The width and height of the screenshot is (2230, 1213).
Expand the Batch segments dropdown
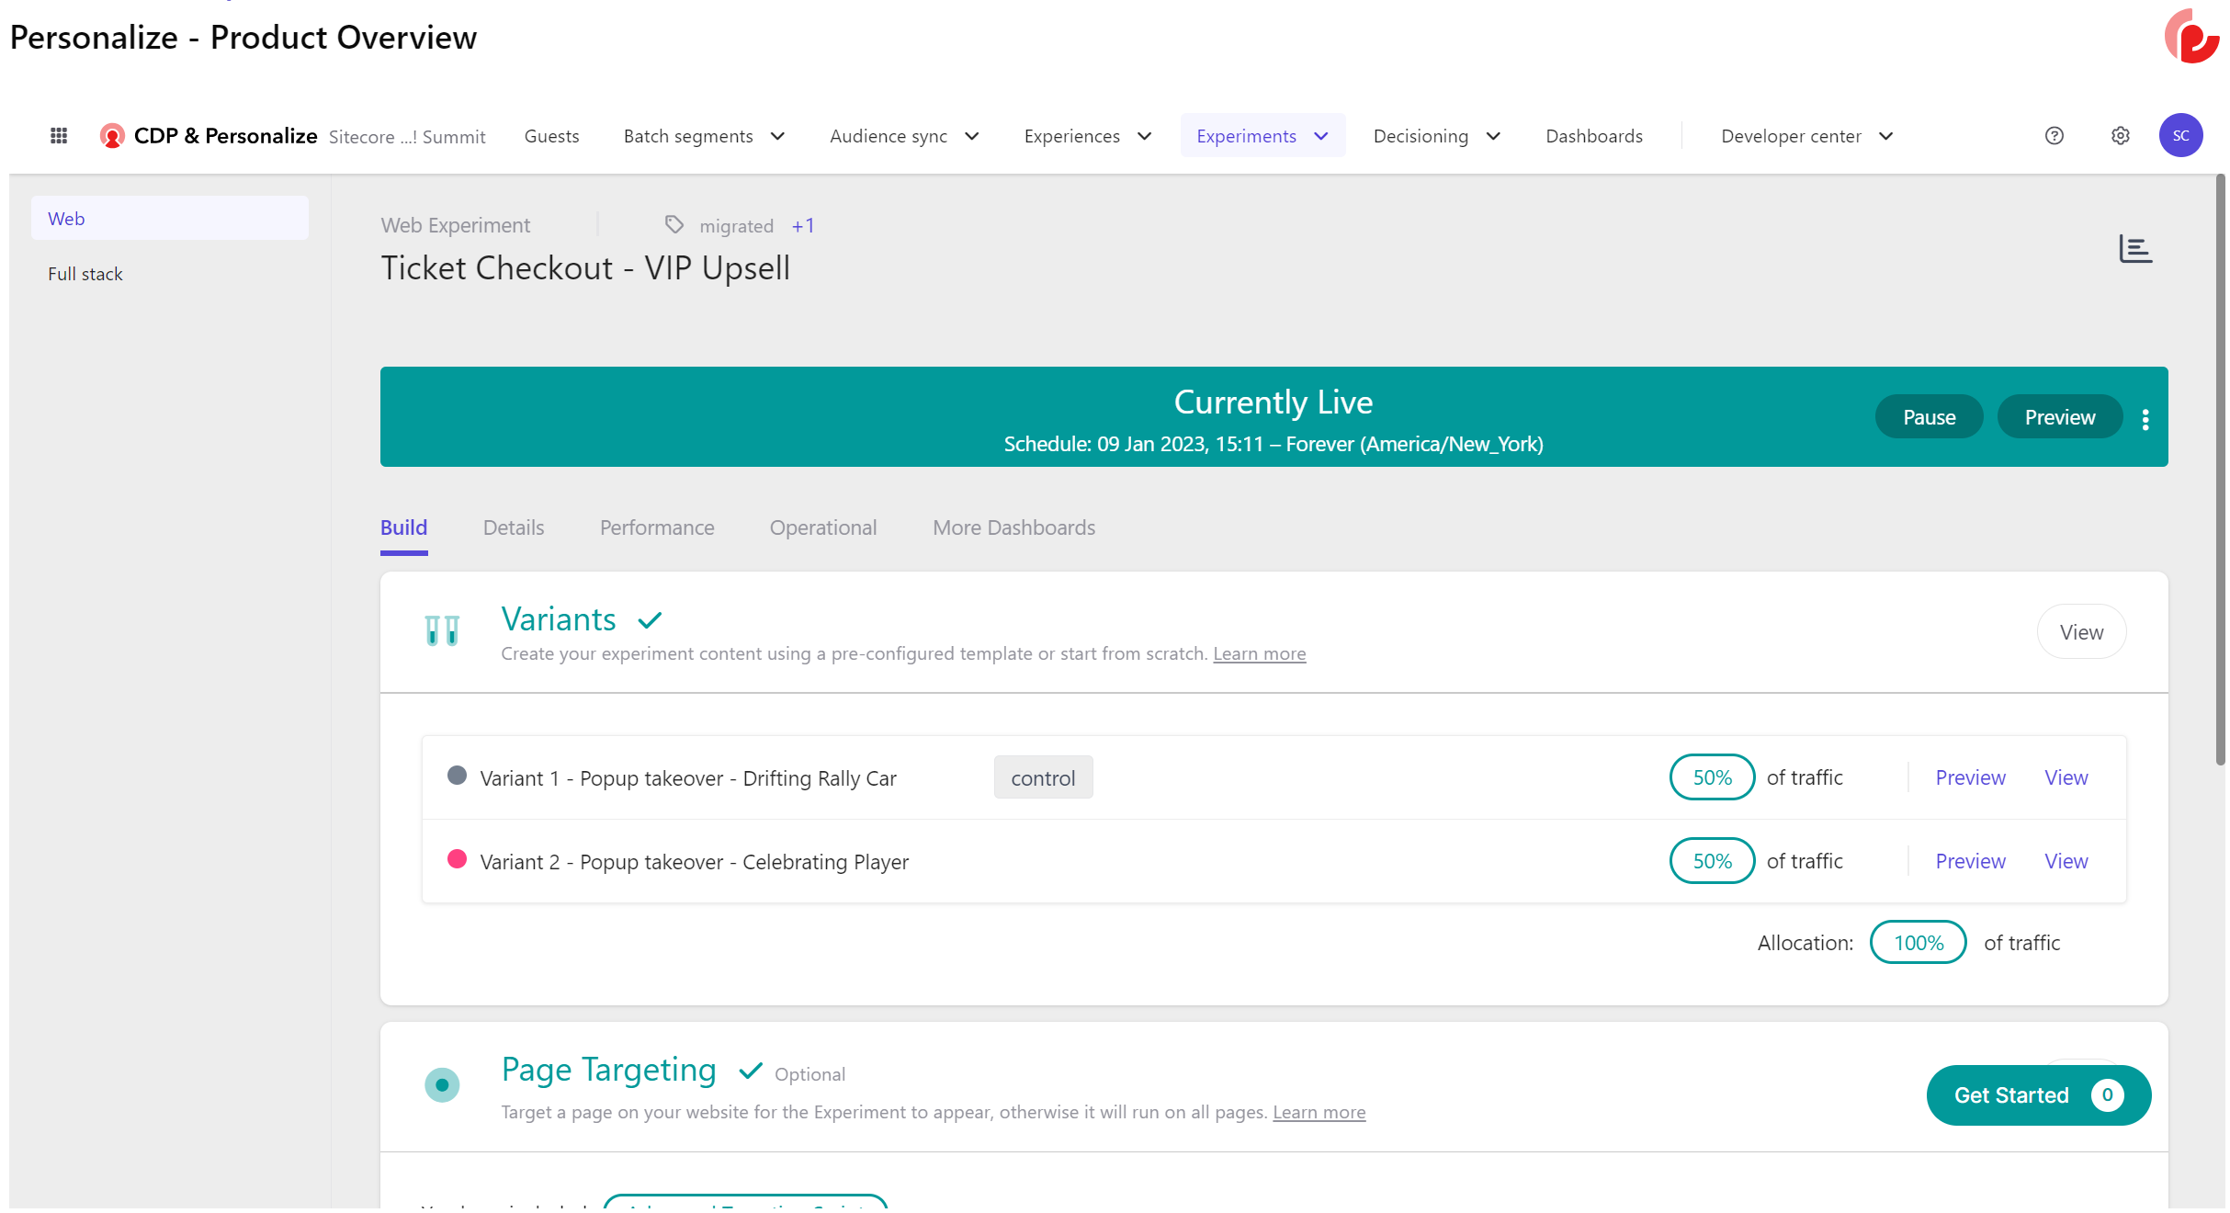tap(704, 136)
